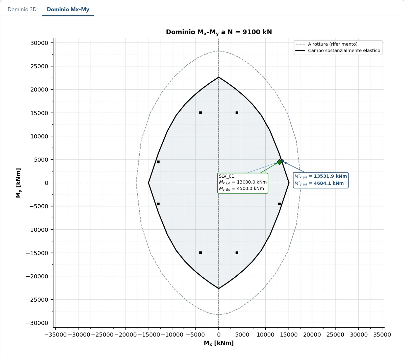Click the blue circle resistance point marker
404x359 pixels.
coord(282,161)
